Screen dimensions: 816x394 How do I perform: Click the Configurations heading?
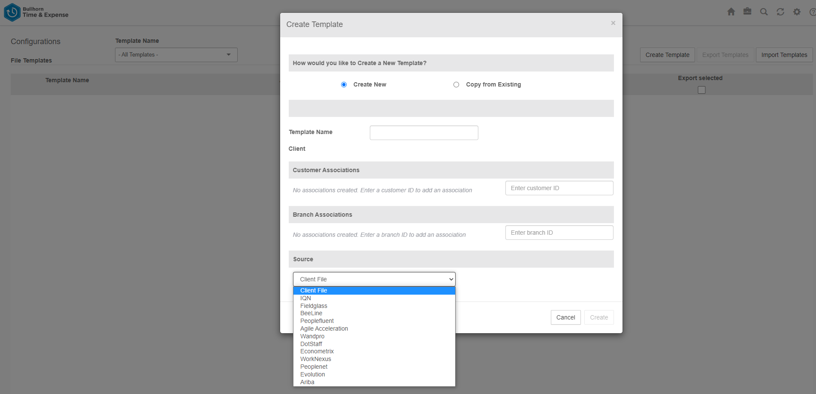[36, 42]
